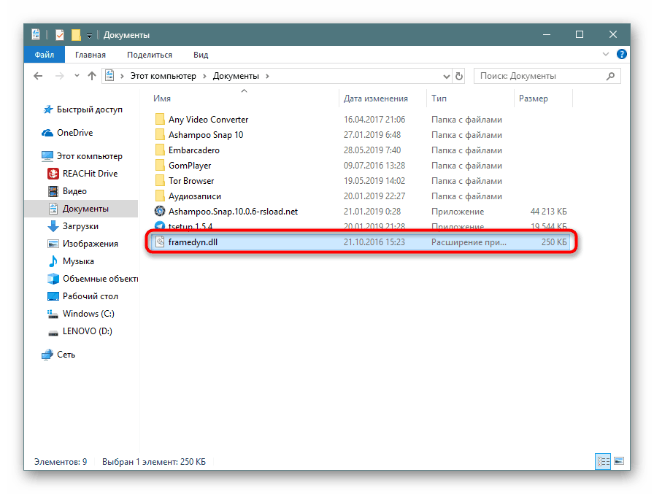Click the Загрузки blue arrow icon

click(53, 226)
